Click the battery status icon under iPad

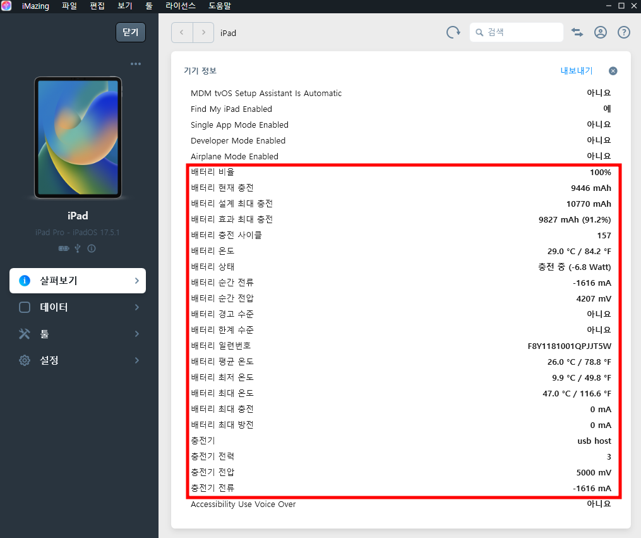click(64, 248)
